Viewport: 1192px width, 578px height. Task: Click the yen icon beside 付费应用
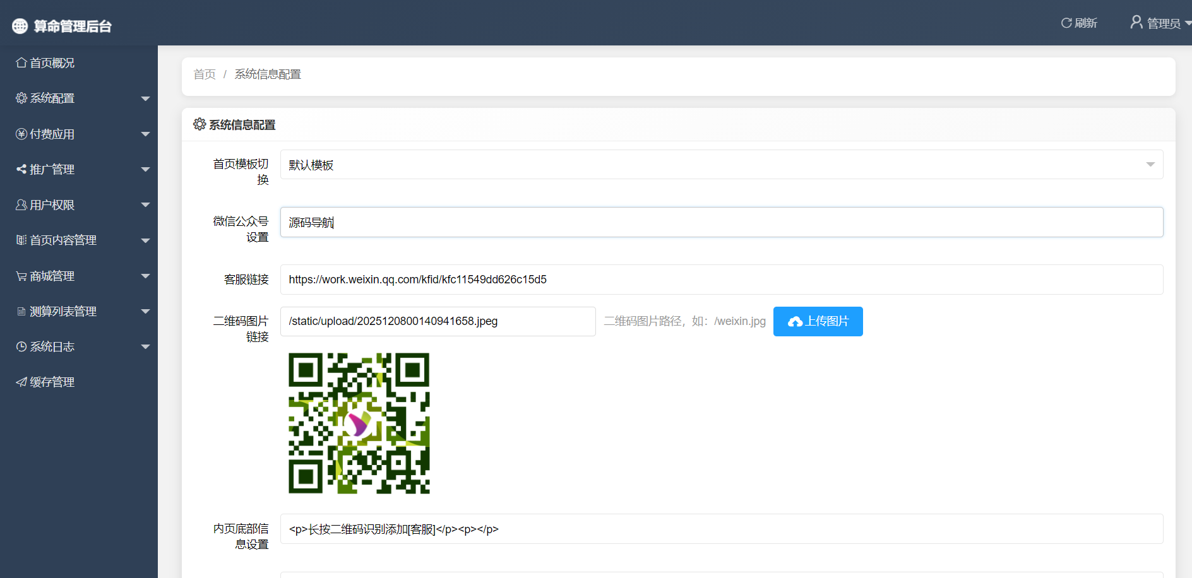click(x=21, y=134)
